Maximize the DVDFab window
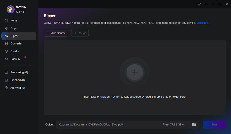This screenshot has height=134, width=231. click(220, 4)
